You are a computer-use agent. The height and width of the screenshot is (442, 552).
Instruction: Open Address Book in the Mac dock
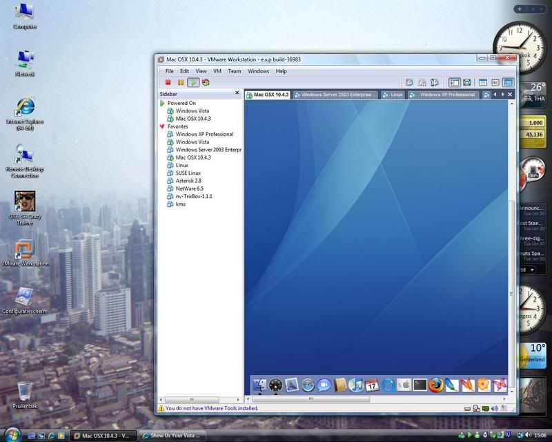pos(340,385)
